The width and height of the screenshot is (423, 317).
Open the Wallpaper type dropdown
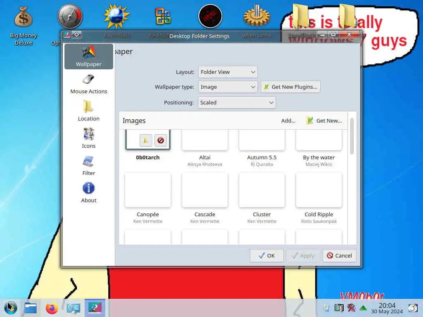tap(228, 87)
